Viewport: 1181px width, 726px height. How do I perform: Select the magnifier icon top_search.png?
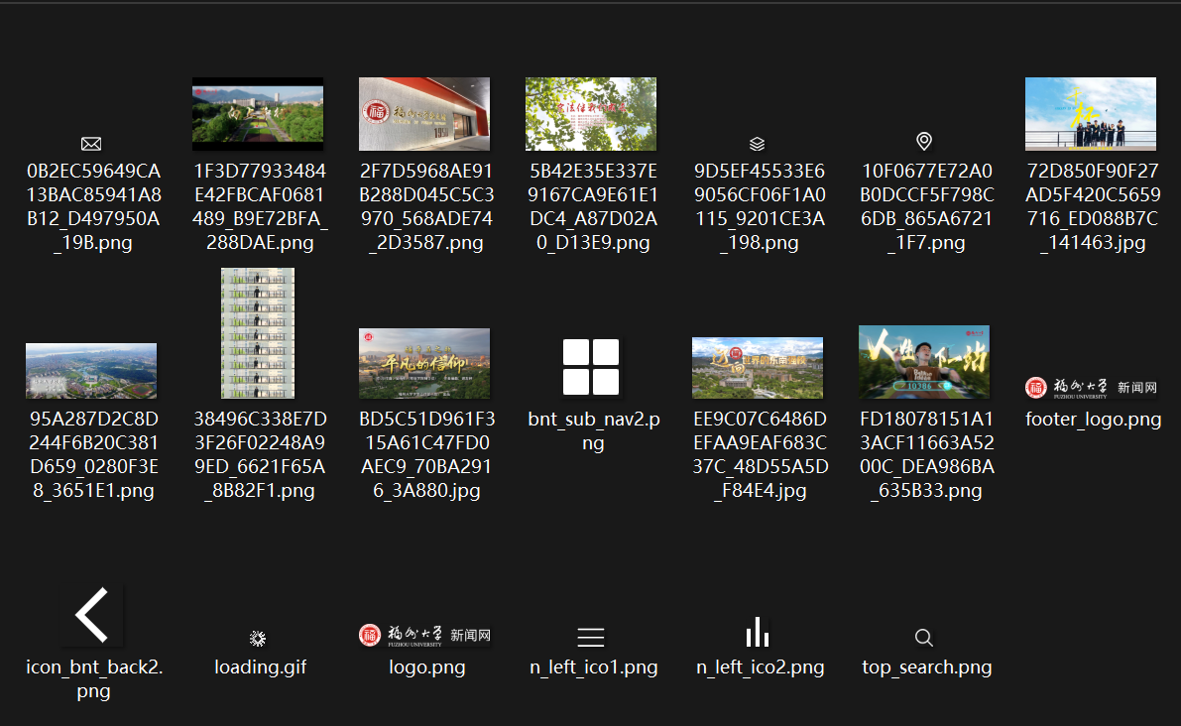click(x=924, y=639)
